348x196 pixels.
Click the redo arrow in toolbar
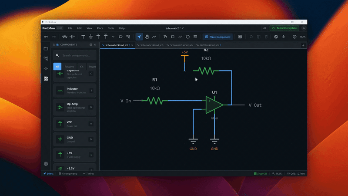(x=54, y=37)
